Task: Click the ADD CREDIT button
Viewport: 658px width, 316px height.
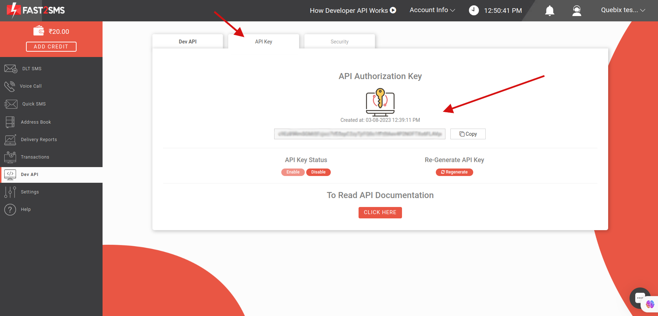Action: point(51,47)
